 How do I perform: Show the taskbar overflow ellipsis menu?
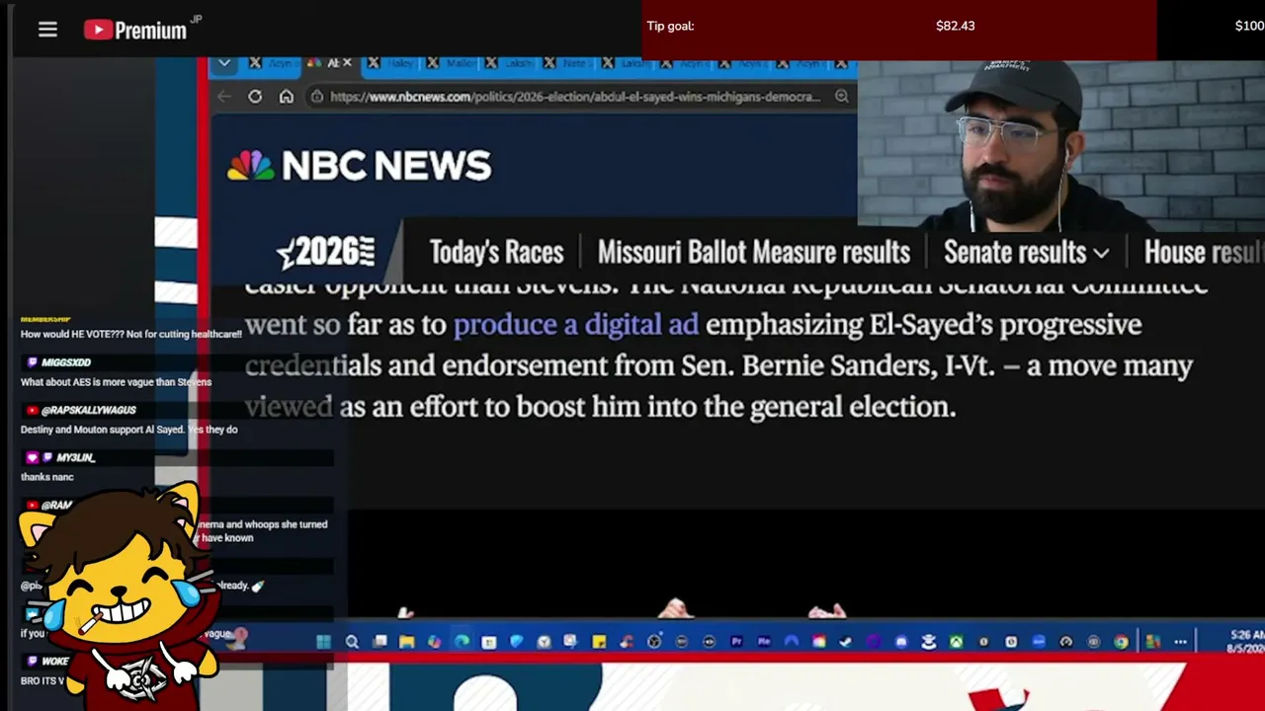(x=1180, y=642)
